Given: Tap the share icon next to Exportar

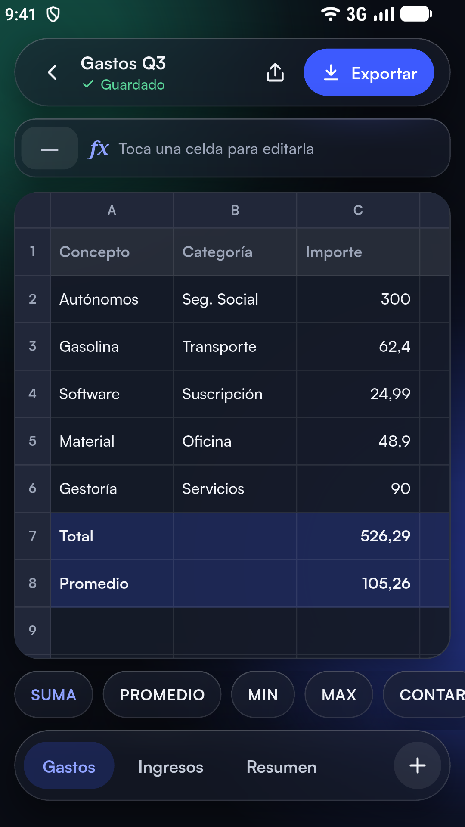Looking at the screenshot, I should [x=276, y=72].
